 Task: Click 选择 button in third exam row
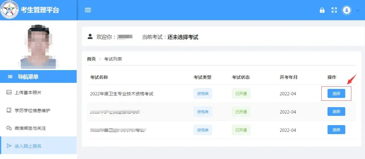[x=336, y=129]
